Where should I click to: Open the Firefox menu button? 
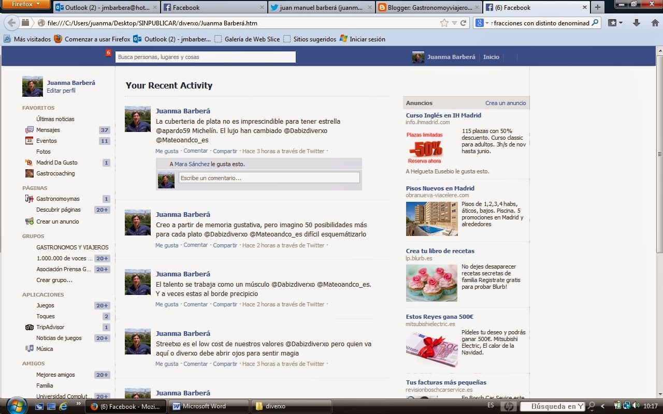point(25,5)
